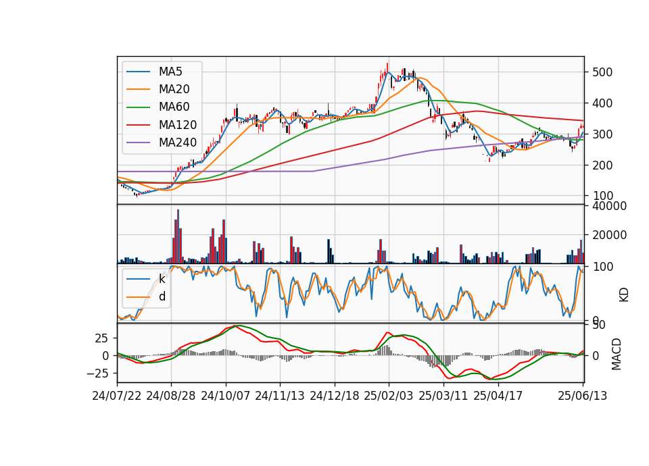Click the 300 price axis label
649x466 pixels.
click(602, 134)
